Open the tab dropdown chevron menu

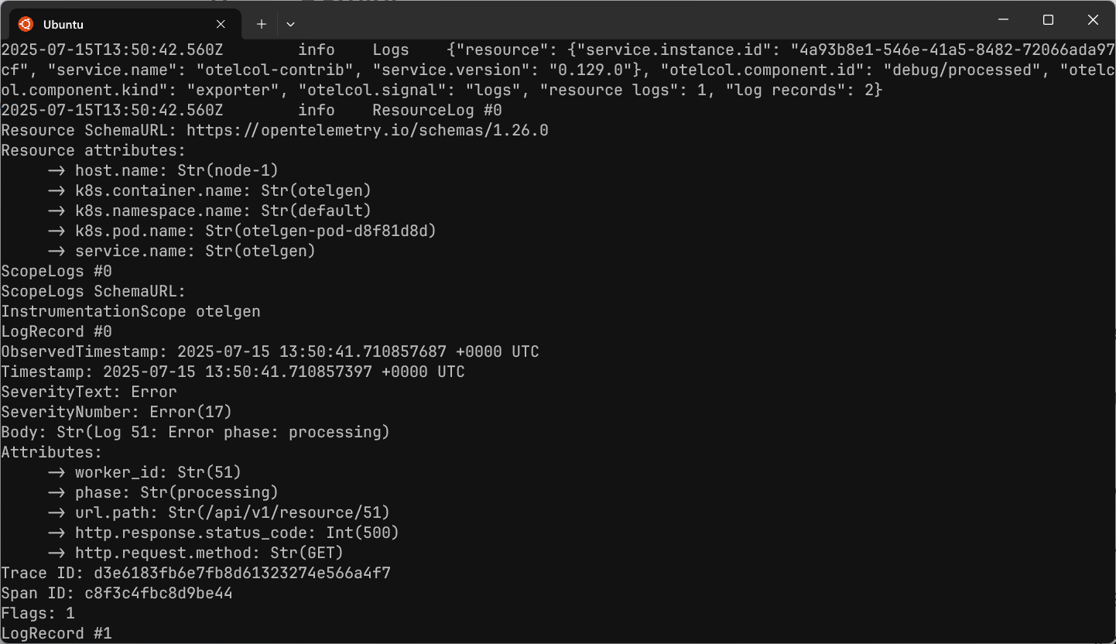coord(290,24)
